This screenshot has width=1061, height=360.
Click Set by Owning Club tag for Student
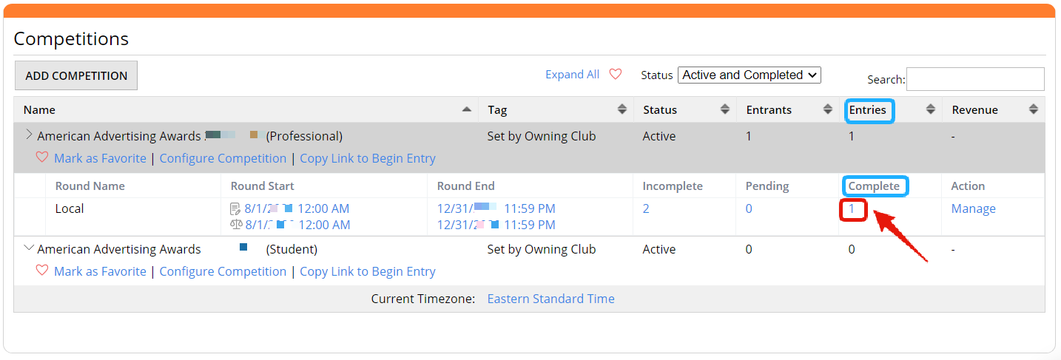pyautogui.click(x=541, y=249)
